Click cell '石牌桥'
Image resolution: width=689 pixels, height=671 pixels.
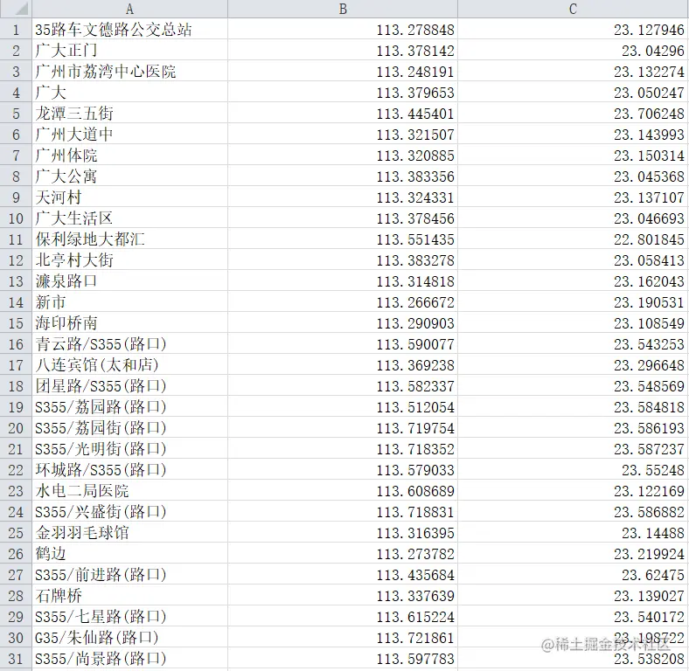[x=129, y=596]
